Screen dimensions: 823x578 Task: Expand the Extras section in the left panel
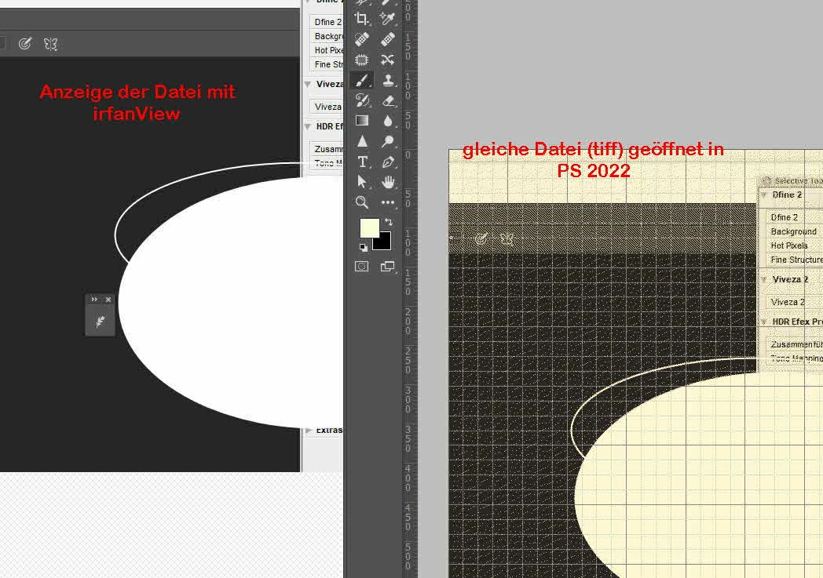pyautogui.click(x=308, y=431)
